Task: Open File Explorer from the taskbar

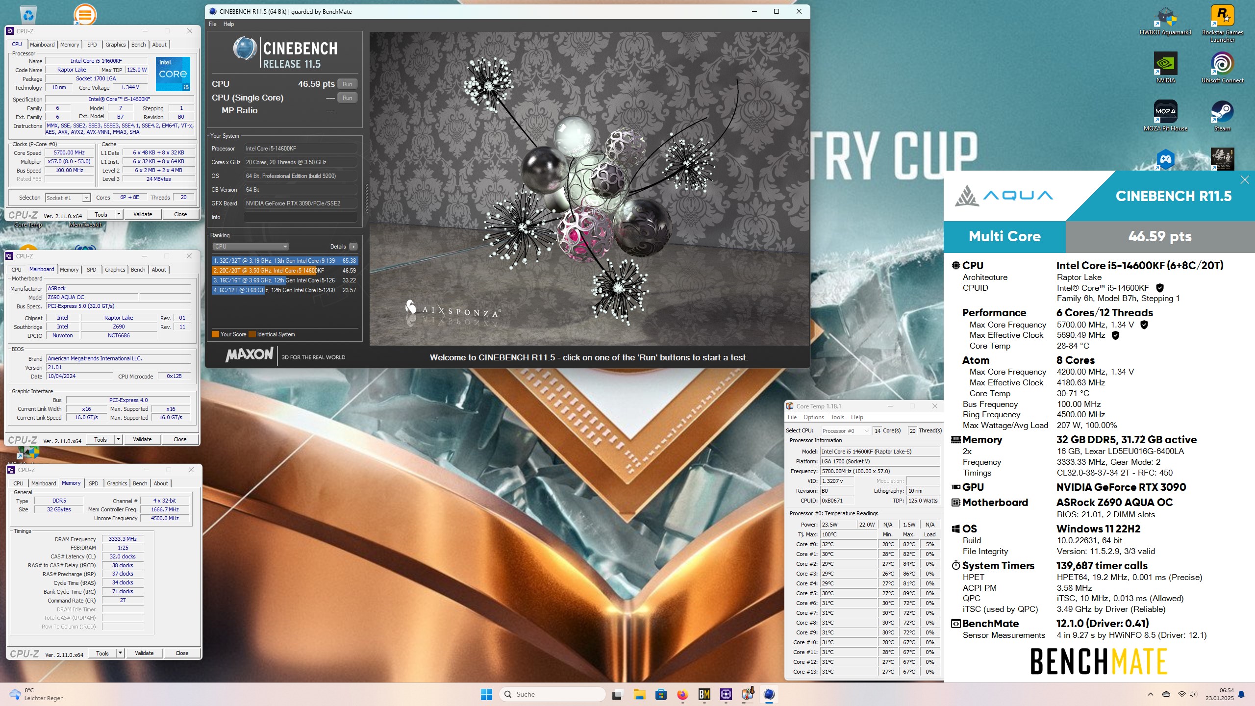Action: (x=639, y=694)
